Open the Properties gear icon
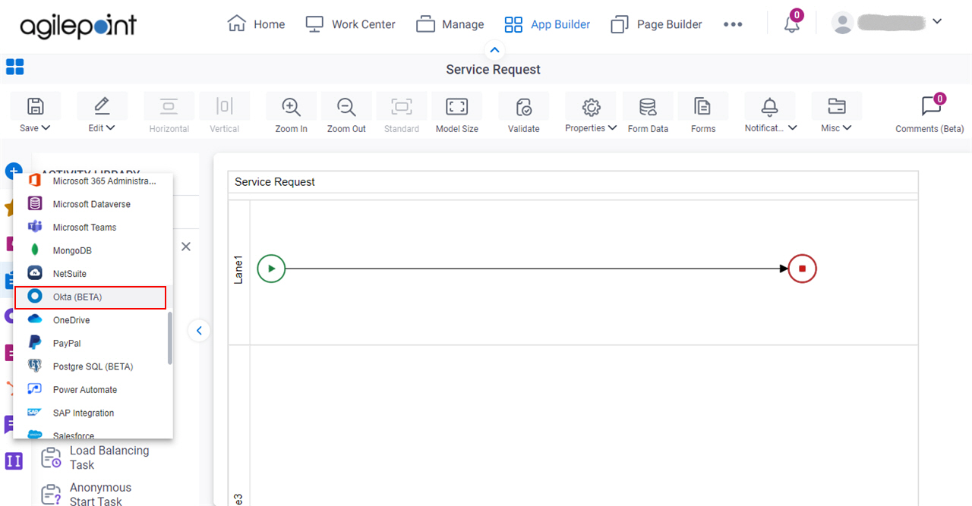This screenshot has width=972, height=506. [x=591, y=106]
